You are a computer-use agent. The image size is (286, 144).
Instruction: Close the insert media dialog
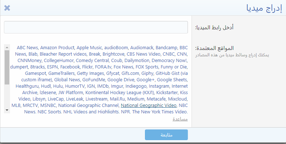pos(7,8)
